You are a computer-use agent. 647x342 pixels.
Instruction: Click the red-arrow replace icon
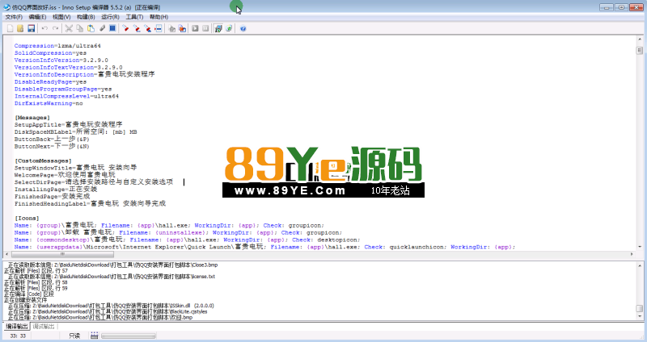click(158, 28)
